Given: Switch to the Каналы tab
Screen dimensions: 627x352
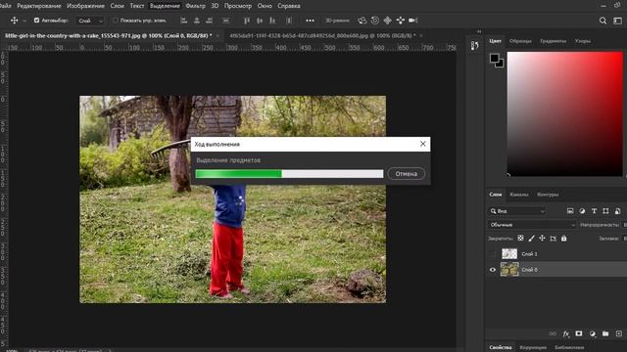Looking at the screenshot, I should click(519, 195).
